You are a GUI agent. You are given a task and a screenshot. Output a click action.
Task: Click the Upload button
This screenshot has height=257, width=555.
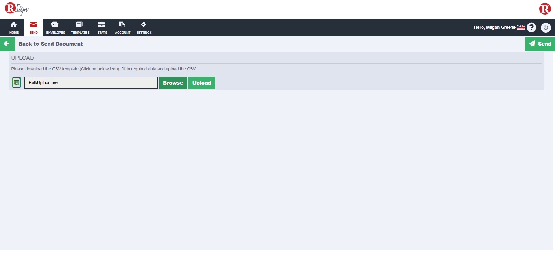[x=201, y=83]
